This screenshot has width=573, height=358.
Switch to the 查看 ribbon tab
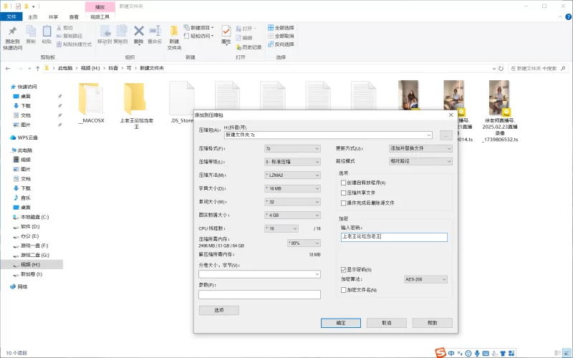coord(74,16)
